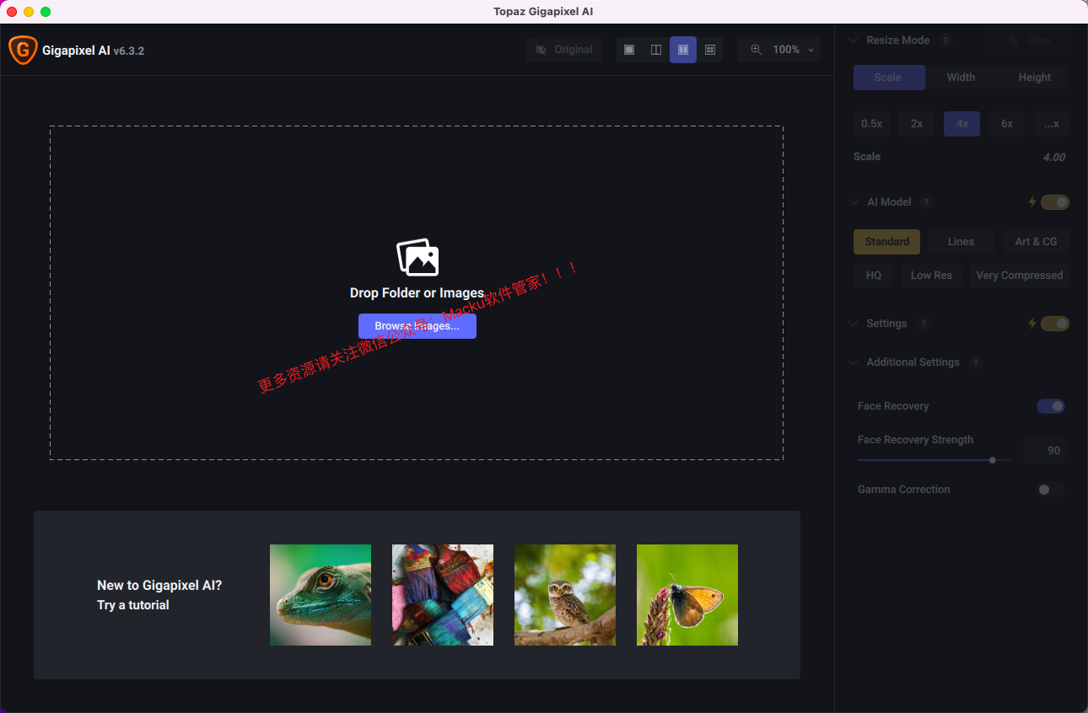Image resolution: width=1088 pixels, height=713 pixels.
Task: Choose the 4x scale option
Action: [x=962, y=124]
